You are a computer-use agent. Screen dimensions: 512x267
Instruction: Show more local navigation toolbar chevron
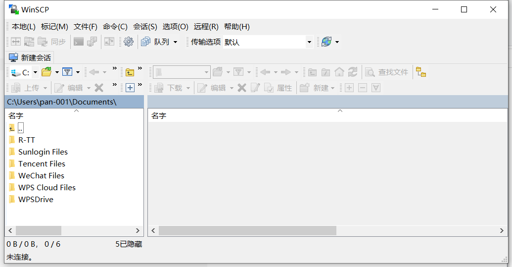point(115,68)
